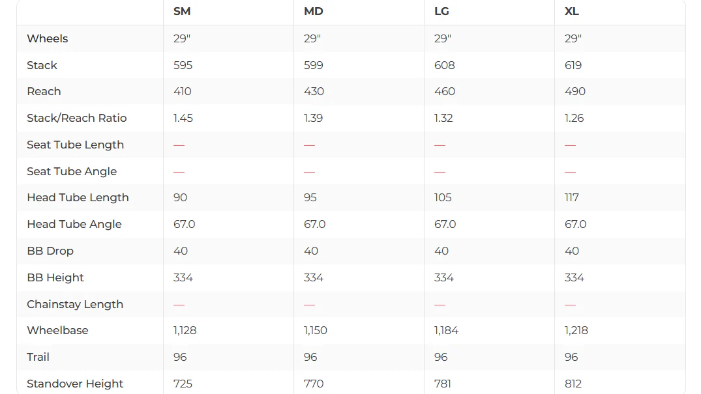701x394 pixels.
Task: Click the XL head tube length 117
Action: [572, 197]
